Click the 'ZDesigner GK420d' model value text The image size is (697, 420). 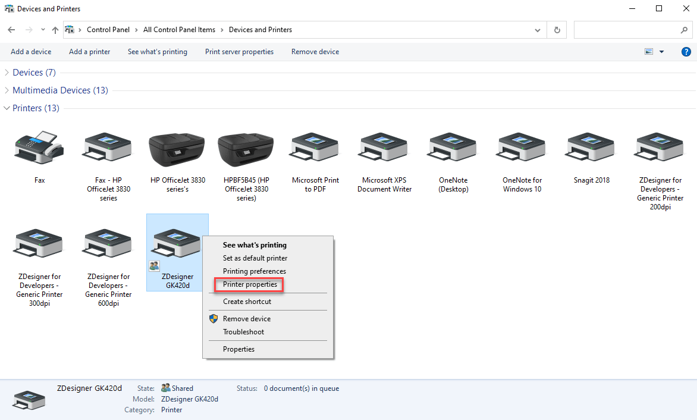tap(190, 399)
